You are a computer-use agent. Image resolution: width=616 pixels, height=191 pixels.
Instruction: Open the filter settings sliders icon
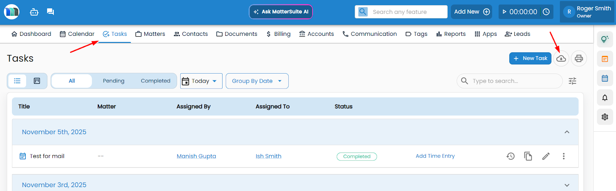click(x=572, y=81)
